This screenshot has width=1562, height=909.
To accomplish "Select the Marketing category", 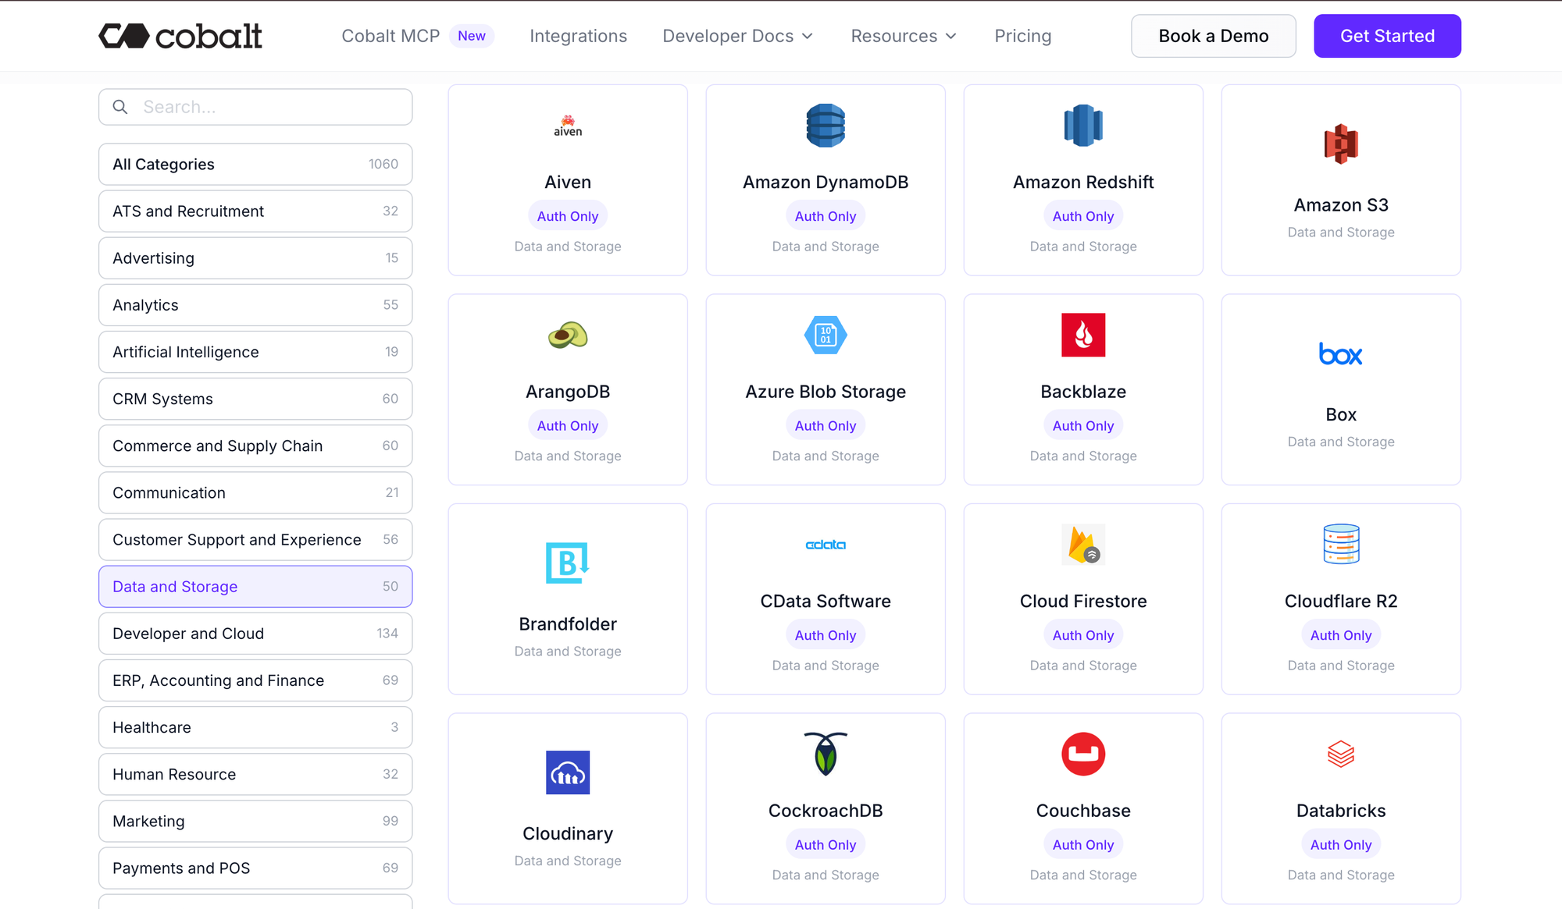I will coord(255,821).
